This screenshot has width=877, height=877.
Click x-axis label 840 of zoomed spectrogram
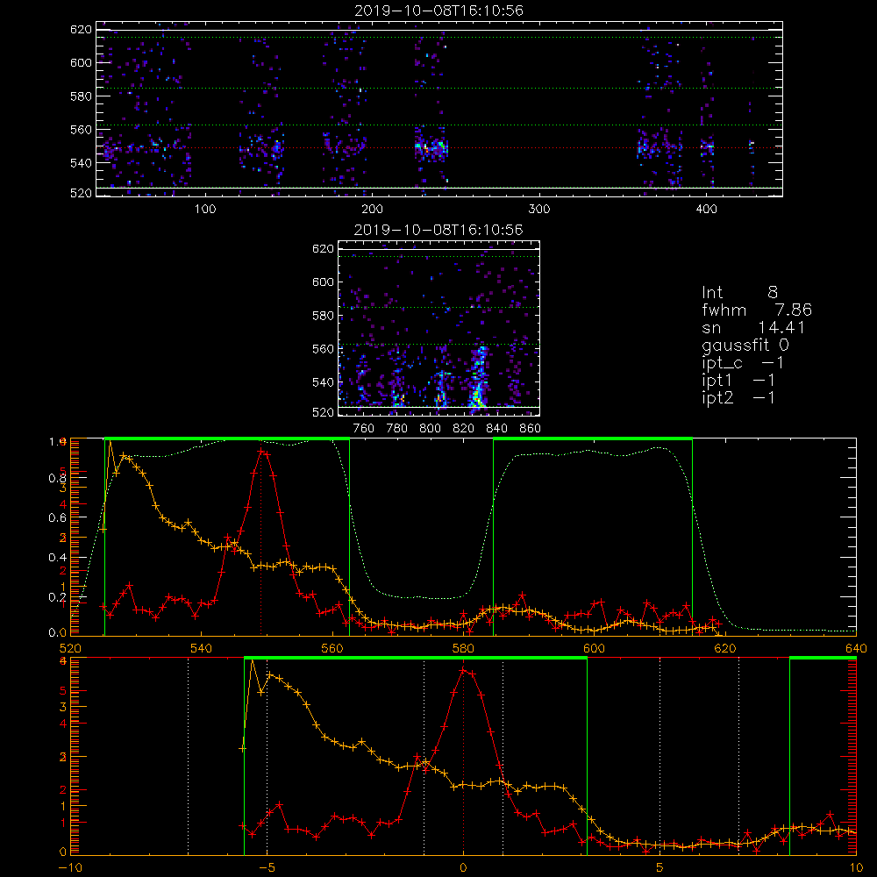[x=496, y=429]
